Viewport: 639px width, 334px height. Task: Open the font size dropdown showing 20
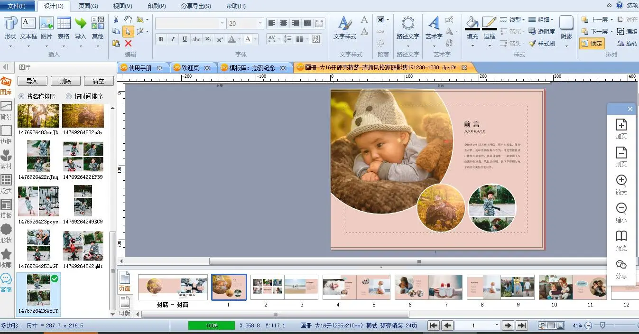click(x=260, y=23)
